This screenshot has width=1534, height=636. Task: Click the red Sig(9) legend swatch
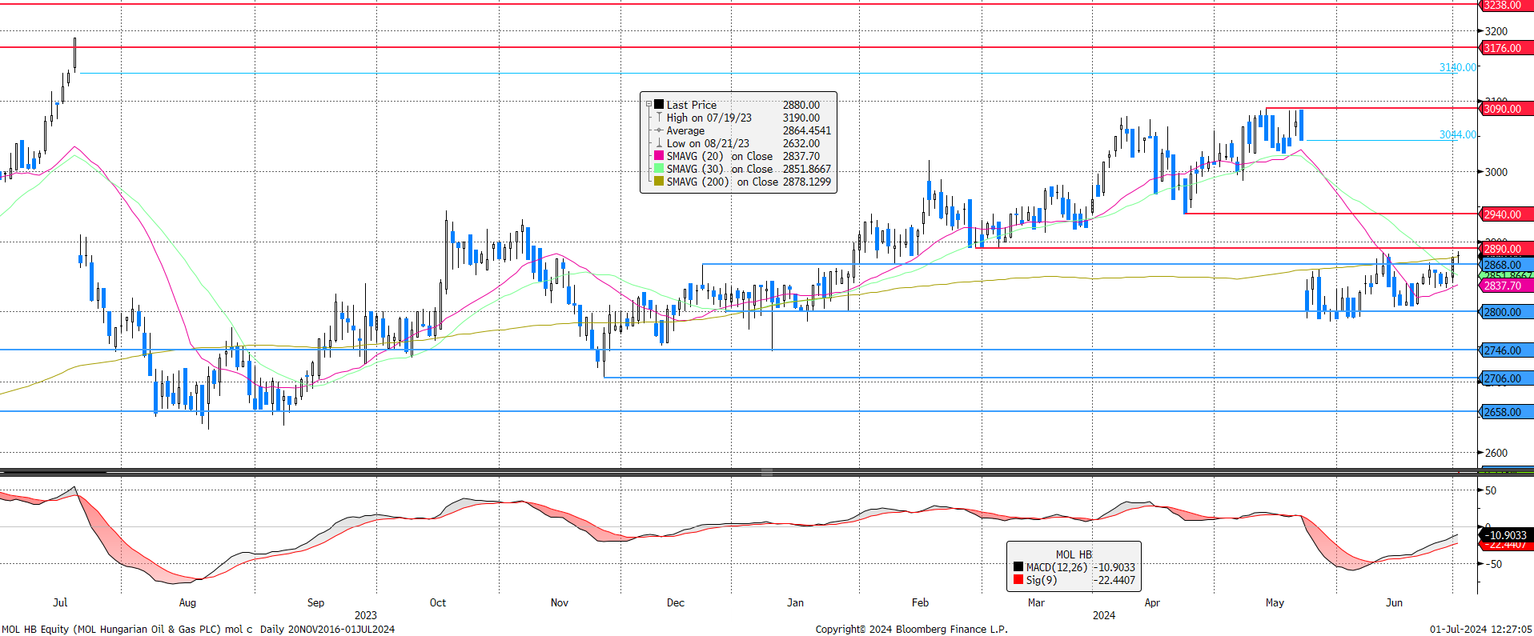tap(1018, 580)
